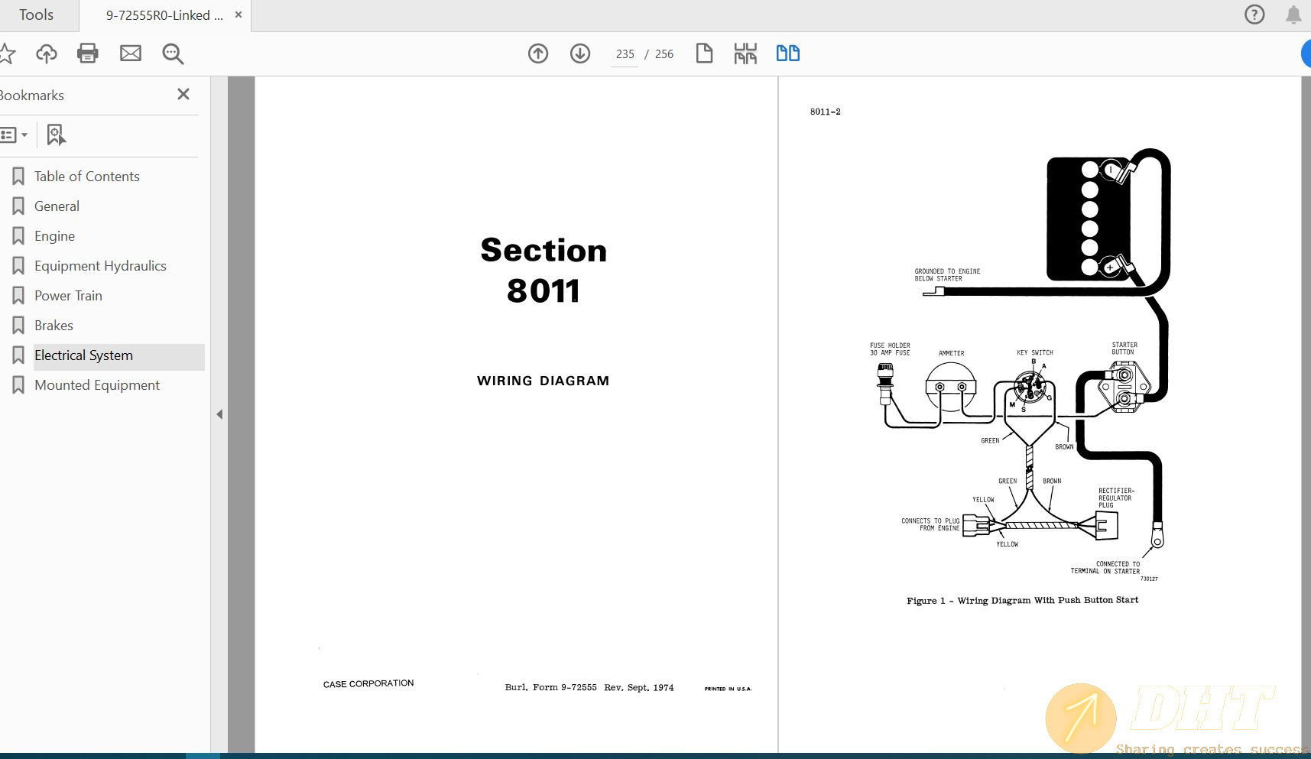1311x759 pixels.
Task: Open the bookmark options dropdown
Action: pos(15,135)
